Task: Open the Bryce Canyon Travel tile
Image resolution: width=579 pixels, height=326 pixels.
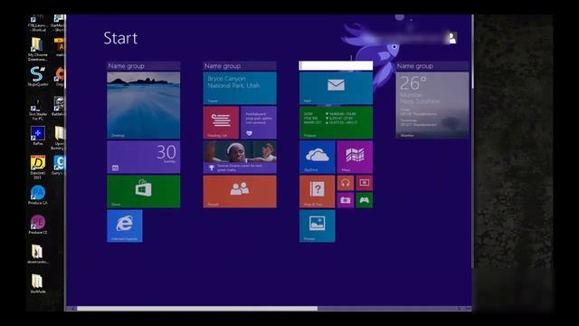Action: [x=240, y=88]
